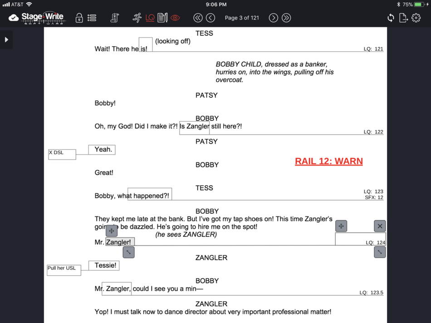Select the RAIL 12: WARN note

click(329, 161)
